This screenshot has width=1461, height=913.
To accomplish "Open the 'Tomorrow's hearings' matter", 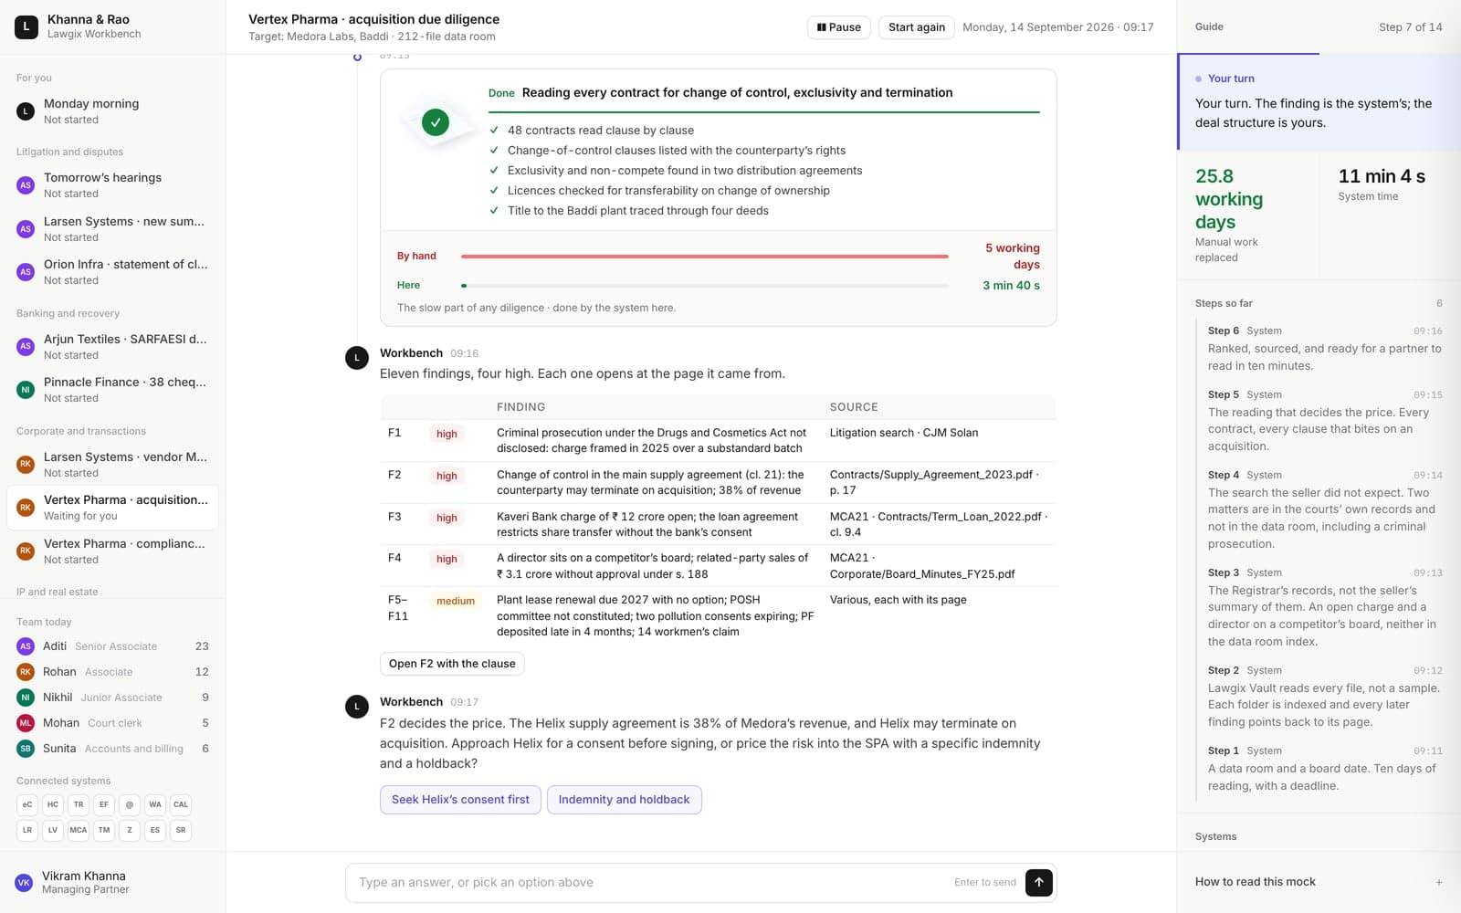I will point(112,185).
